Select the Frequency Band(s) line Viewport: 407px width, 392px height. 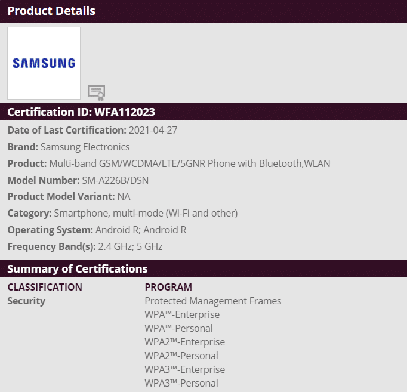point(85,246)
